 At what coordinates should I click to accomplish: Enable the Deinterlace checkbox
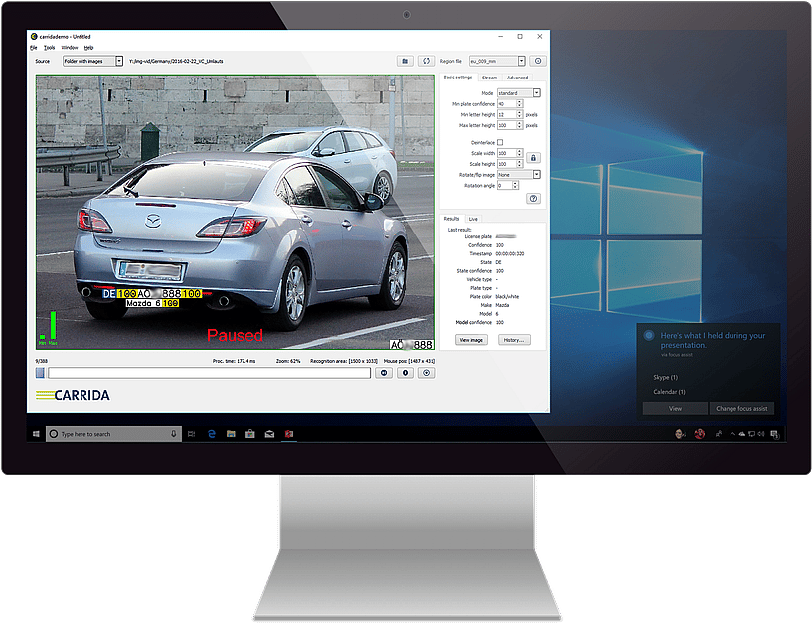tap(500, 143)
